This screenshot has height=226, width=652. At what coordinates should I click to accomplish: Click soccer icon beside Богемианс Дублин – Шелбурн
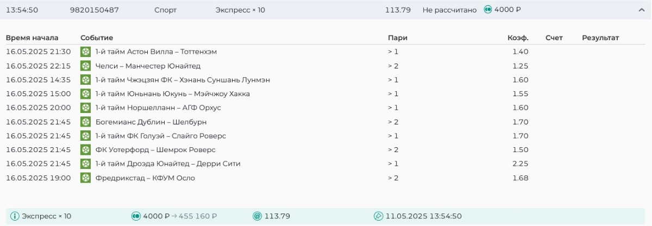click(85, 122)
